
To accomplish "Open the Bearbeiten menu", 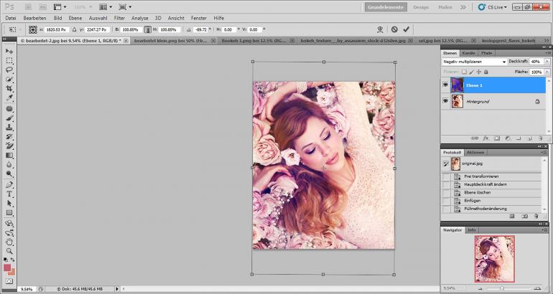I will pos(34,18).
